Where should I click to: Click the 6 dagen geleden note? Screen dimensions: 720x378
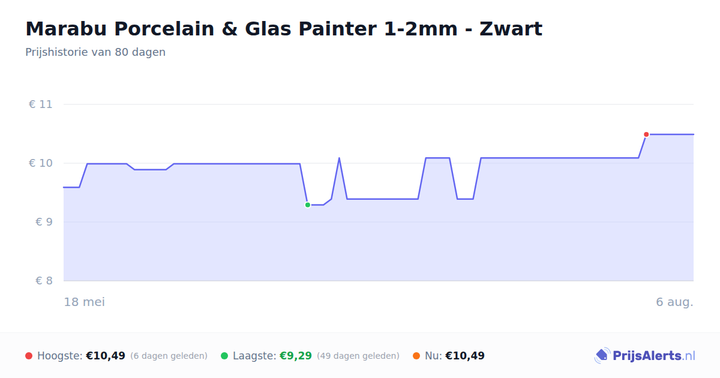[169, 356]
